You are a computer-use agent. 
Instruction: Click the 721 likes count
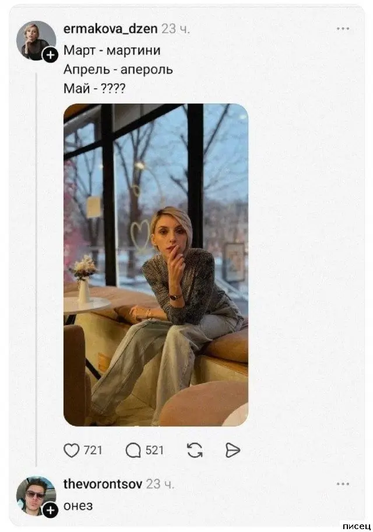point(93,450)
